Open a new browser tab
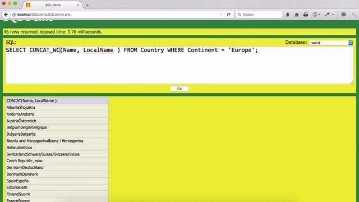Screen dimensions: 359x202 tap(87, 5)
